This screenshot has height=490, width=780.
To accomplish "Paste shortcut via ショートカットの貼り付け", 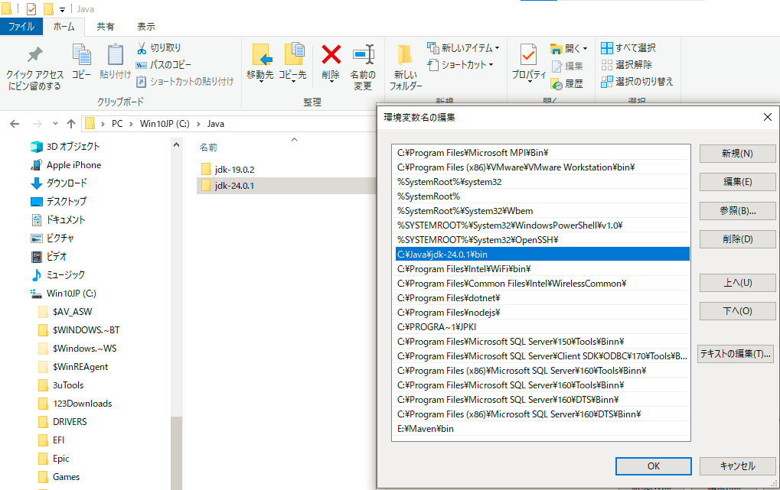I will point(185,81).
